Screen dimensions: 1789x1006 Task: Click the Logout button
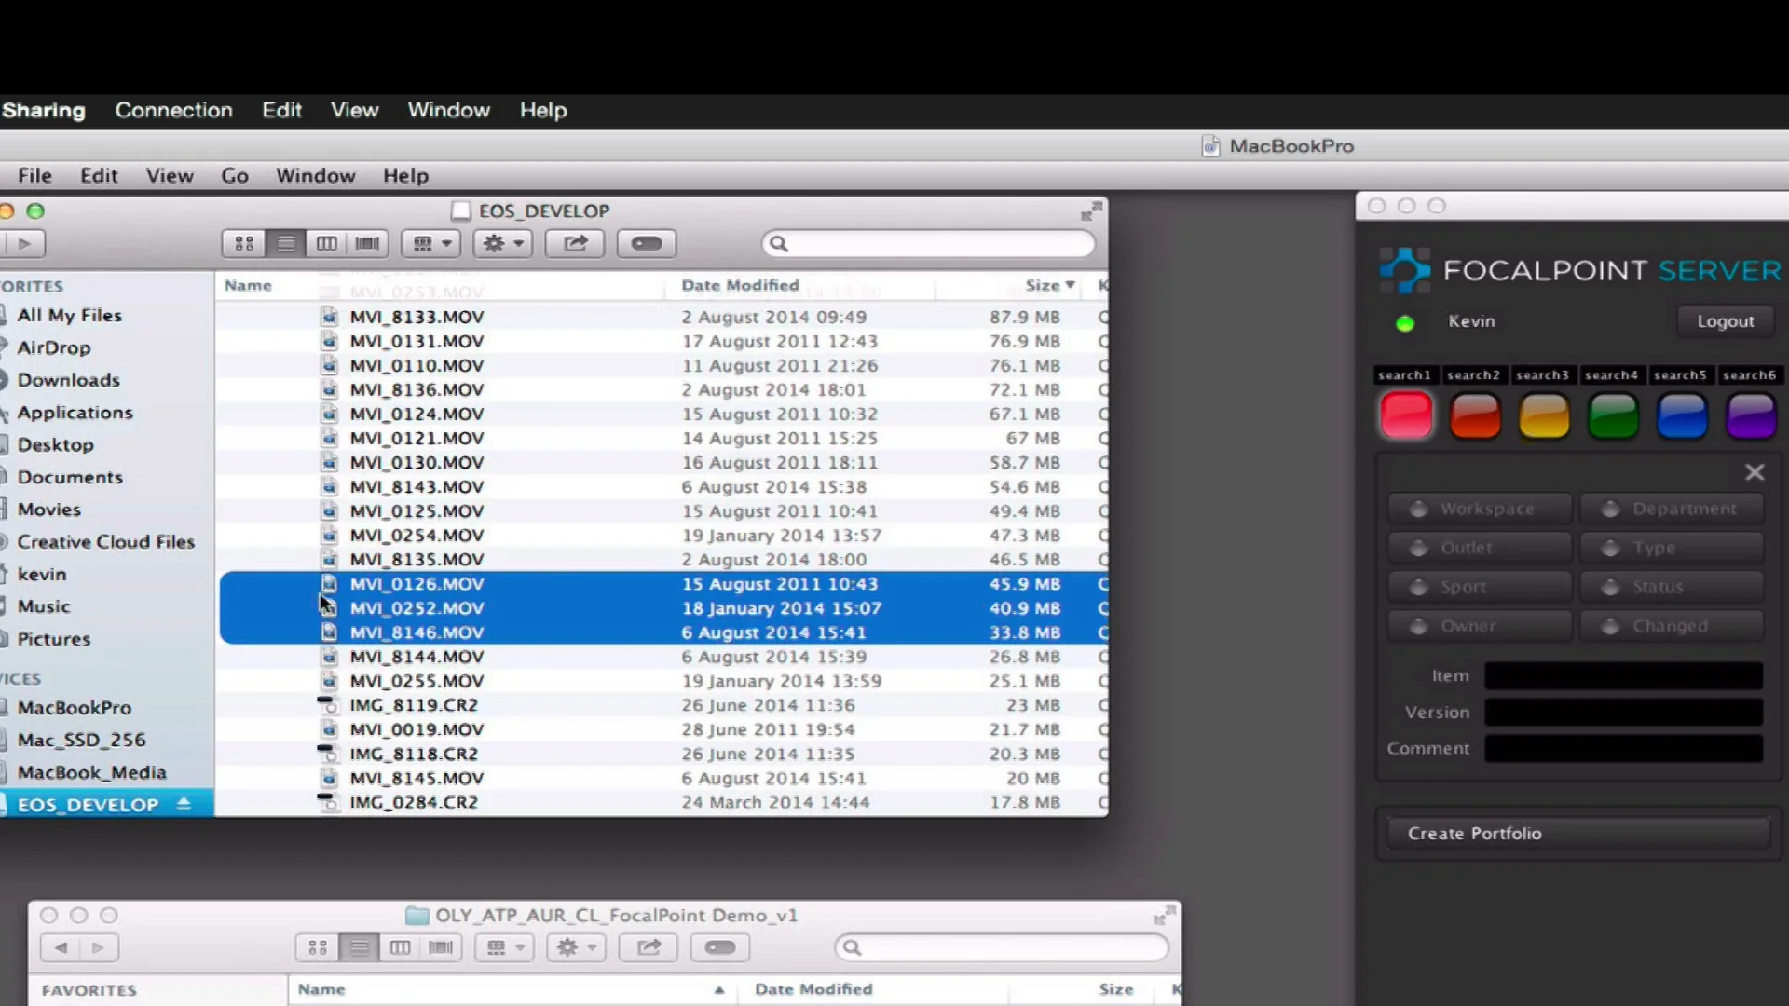1725,320
